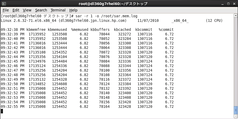
Task: Click kbbuffers value 78064
Action: coord(104,48)
